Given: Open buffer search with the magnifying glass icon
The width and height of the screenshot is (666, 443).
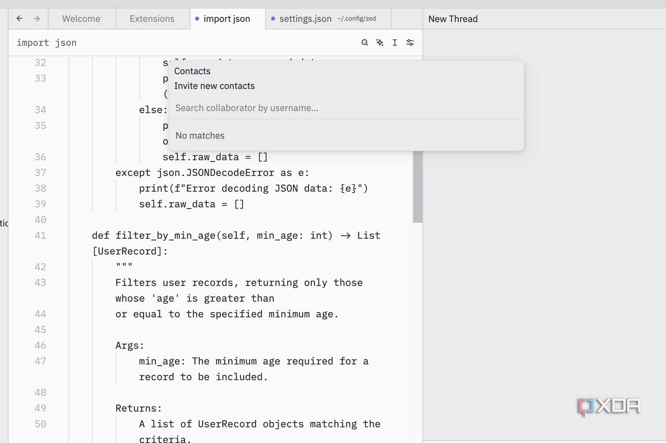Looking at the screenshot, I should tap(364, 42).
